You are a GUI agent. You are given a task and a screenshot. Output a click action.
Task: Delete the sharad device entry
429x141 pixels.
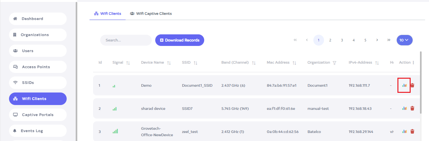(x=412, y=109)
